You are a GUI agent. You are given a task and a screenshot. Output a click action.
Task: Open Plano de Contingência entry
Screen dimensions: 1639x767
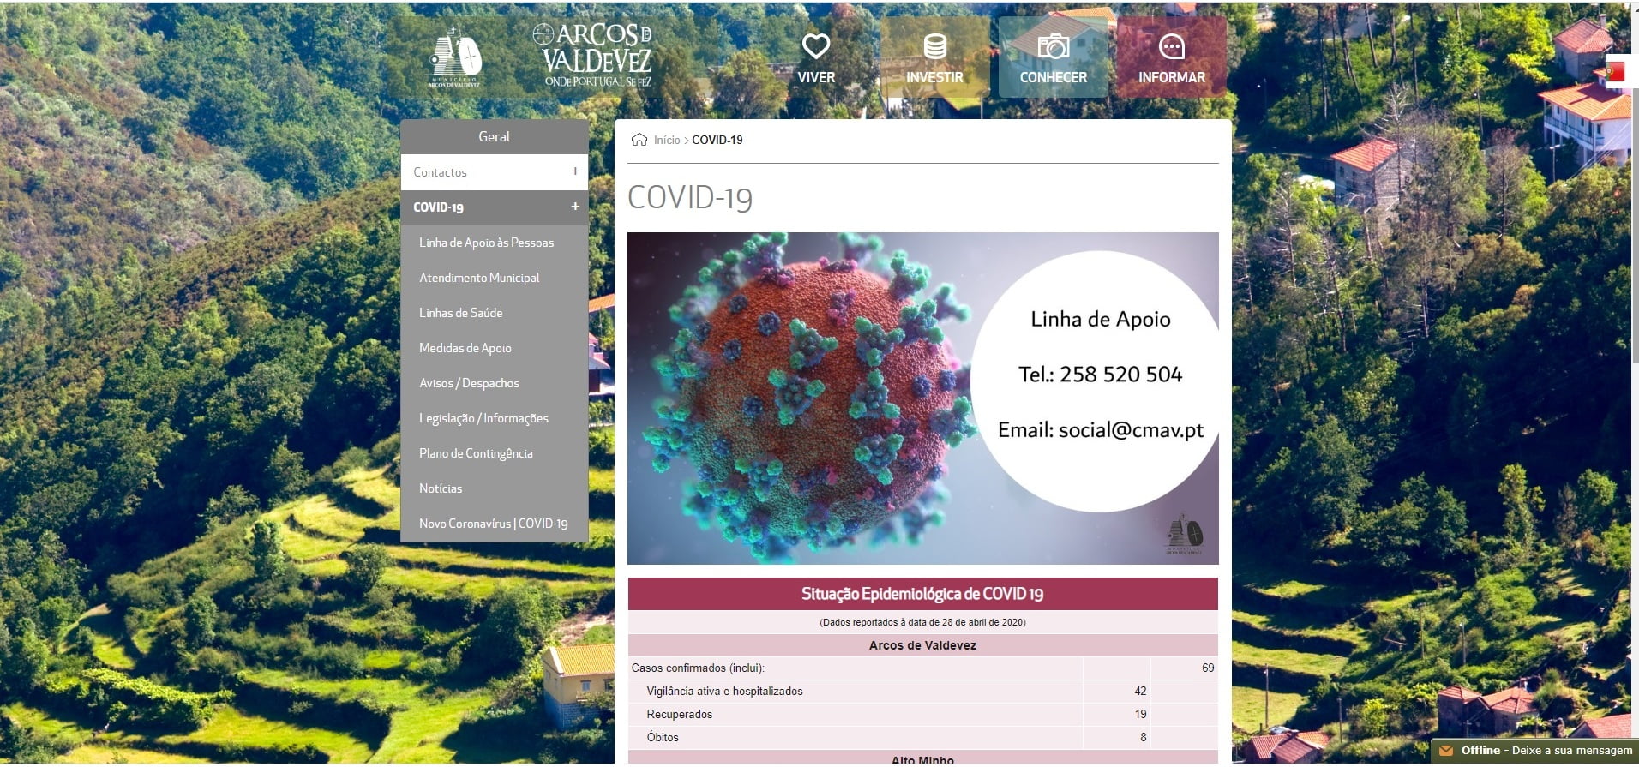tap(476, 453)
